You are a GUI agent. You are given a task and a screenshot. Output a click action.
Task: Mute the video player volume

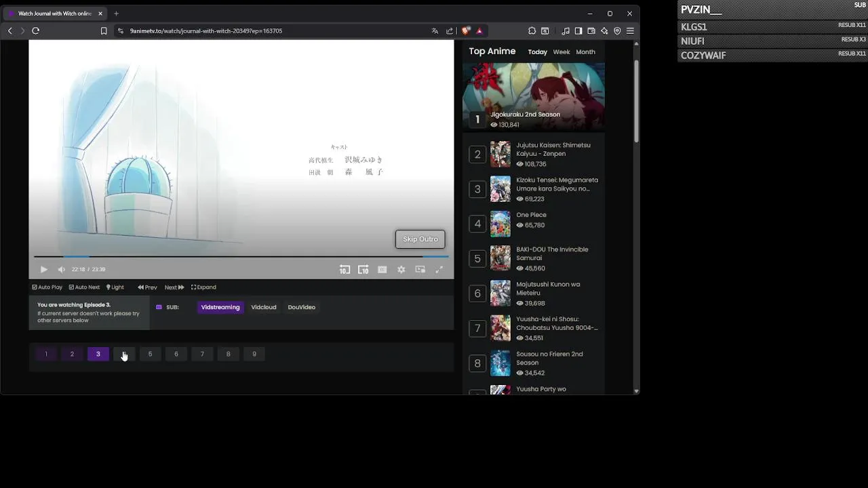coord(61,269)
